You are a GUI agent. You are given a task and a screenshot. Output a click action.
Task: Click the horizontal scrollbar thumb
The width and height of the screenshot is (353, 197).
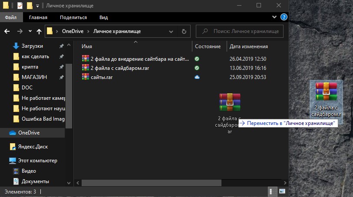[x=151, y=183]
